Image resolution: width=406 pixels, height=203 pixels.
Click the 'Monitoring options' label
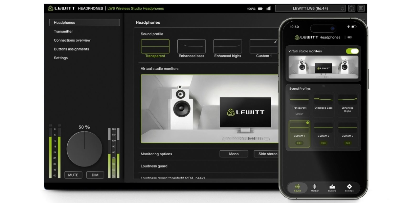coord(156,154)
